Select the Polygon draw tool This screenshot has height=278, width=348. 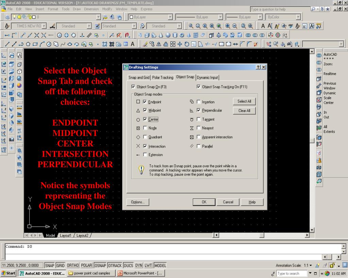click(28, 44)
